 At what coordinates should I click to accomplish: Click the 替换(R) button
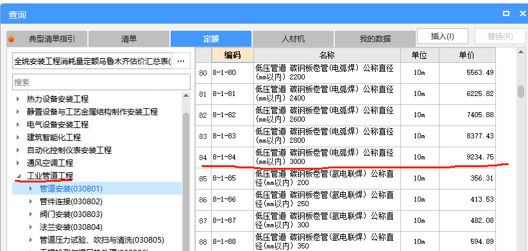tap(500, 36)
